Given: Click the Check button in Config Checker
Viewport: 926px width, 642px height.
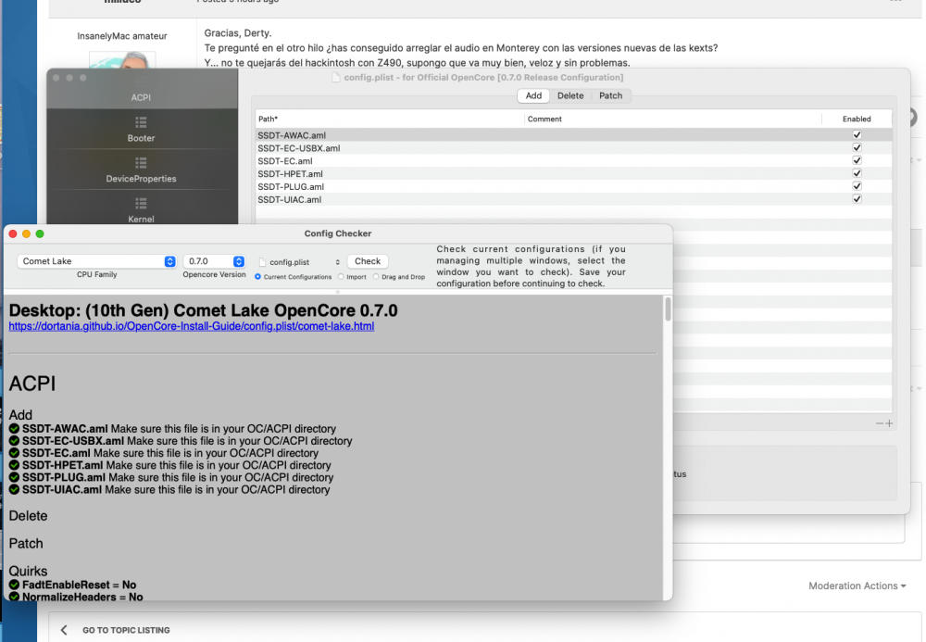Looking at the screenshot, I should 368,261.
